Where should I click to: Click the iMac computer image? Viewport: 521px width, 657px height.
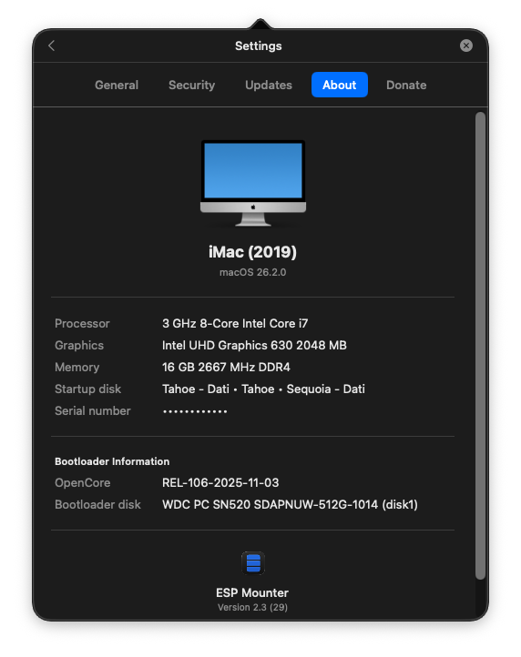pyautogui.click(x=253, y=183)
